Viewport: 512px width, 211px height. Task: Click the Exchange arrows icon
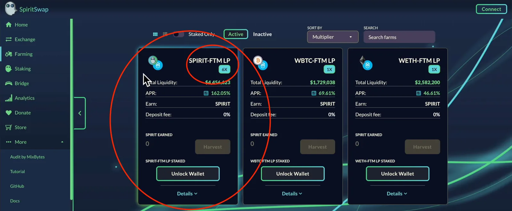click(9, 39)
